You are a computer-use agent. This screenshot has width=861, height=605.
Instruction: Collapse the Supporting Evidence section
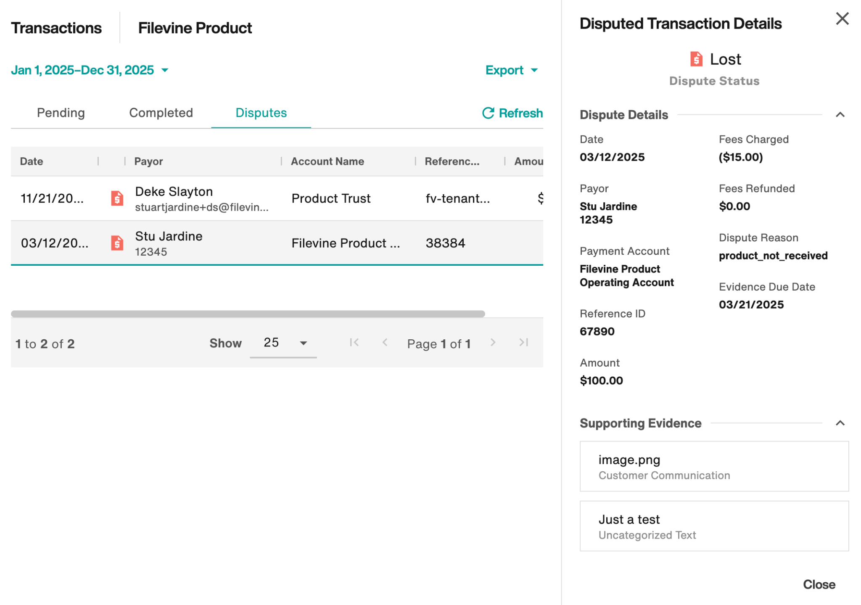840,423
